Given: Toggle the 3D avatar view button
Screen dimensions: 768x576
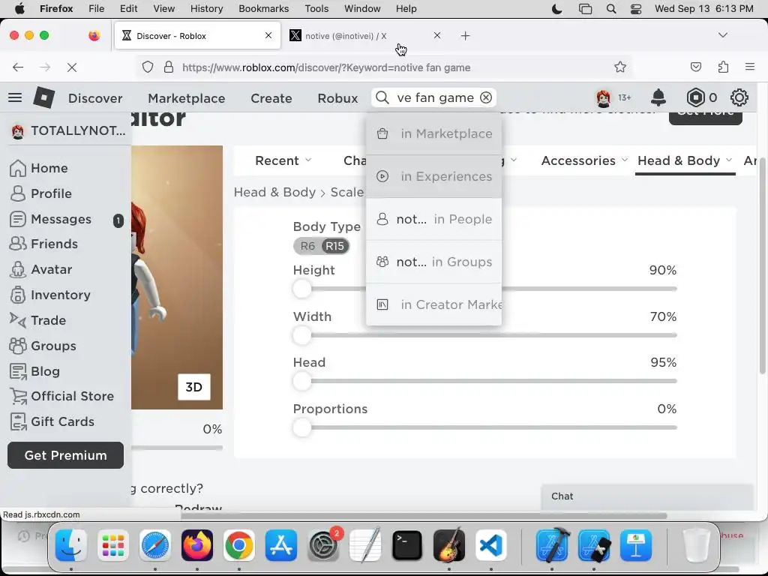Looking at the screenshot, I should tap(194, 387).
